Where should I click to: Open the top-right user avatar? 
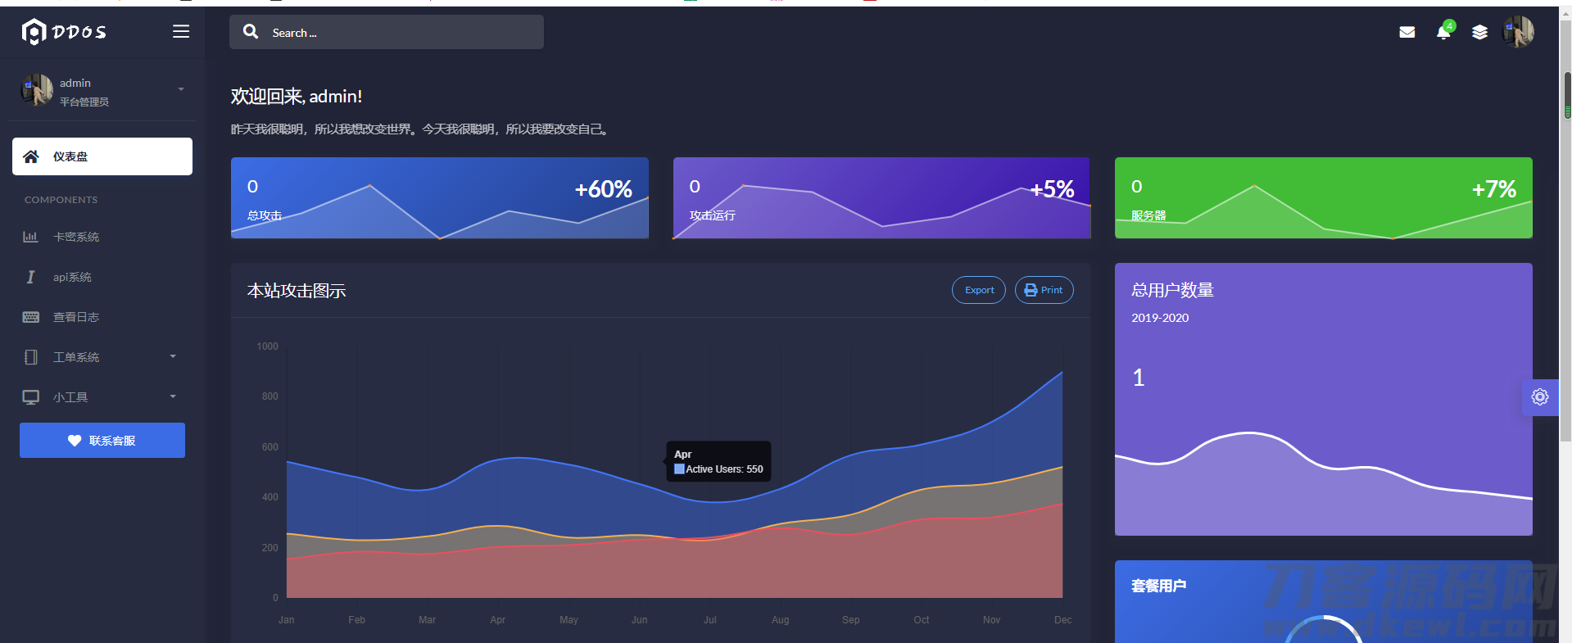click(1518, 32)
